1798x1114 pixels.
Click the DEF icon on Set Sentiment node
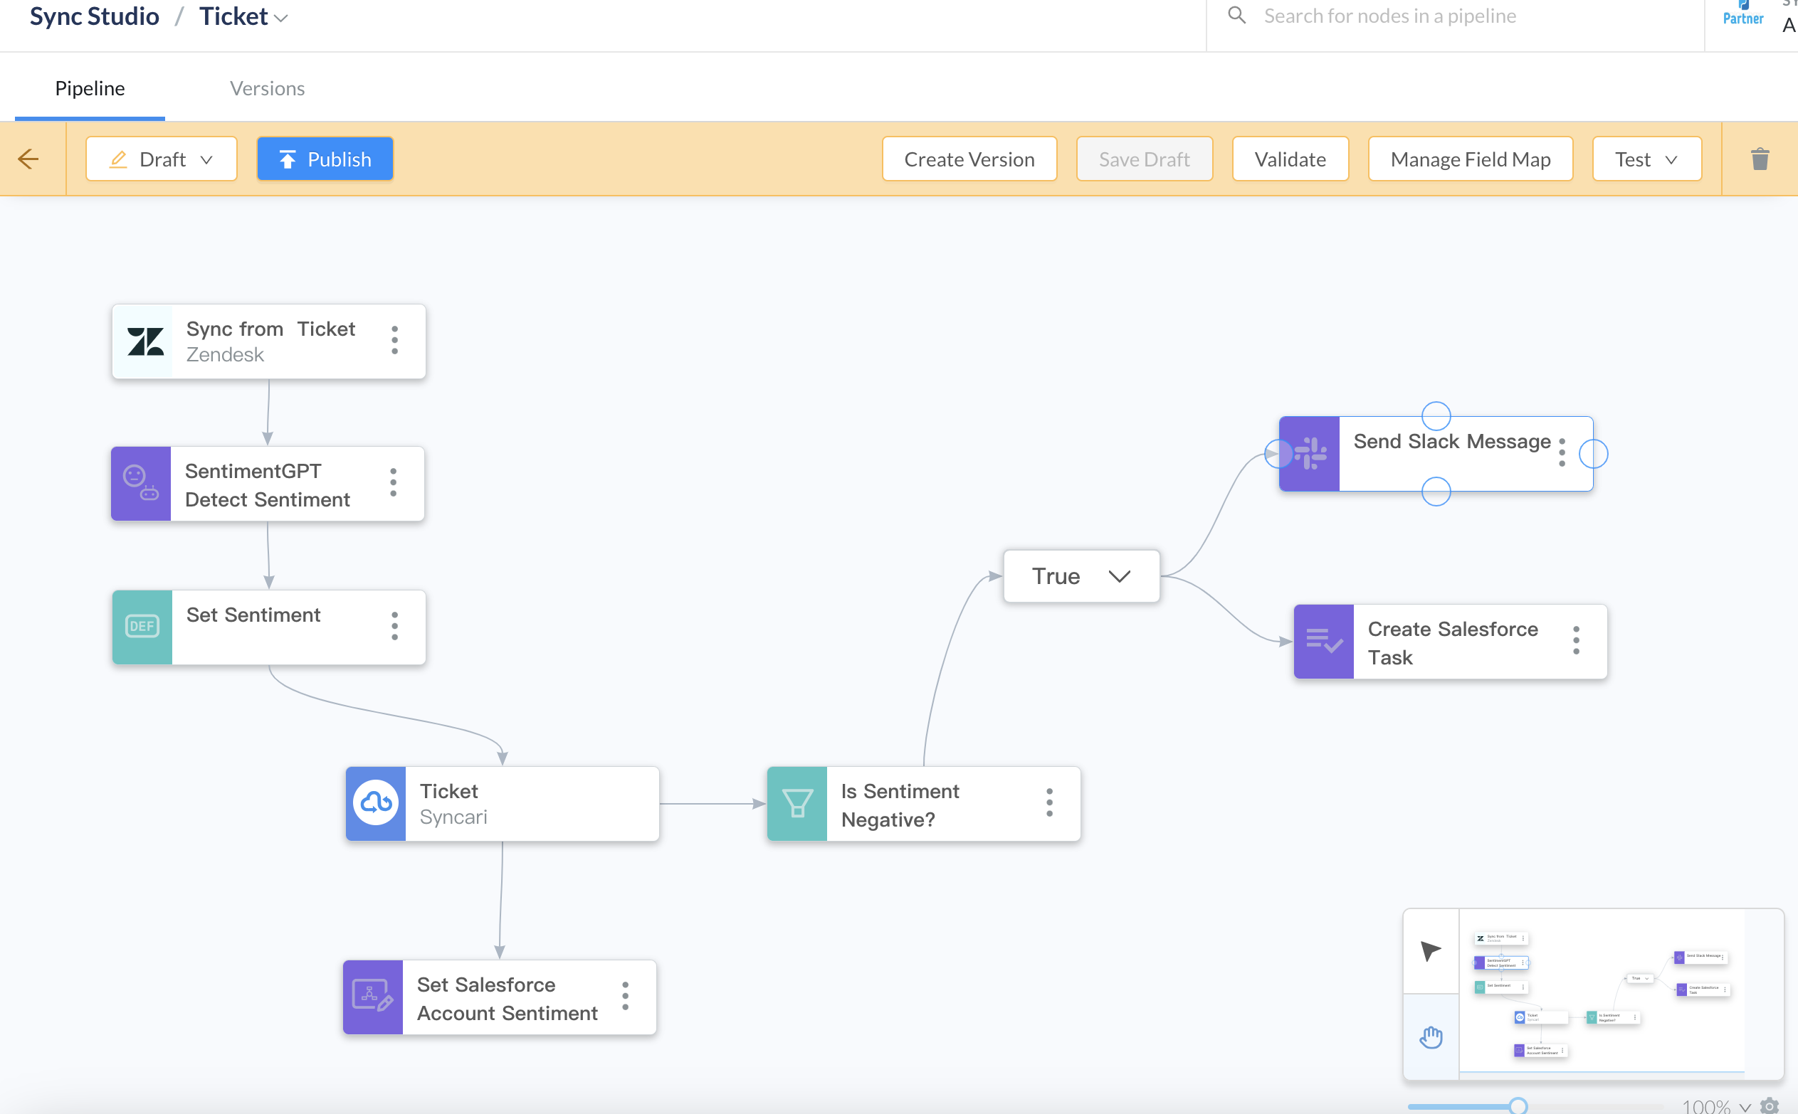[142, 626]
